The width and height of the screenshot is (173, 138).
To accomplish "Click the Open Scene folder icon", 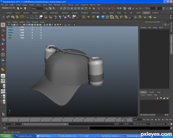I will 21,8.
